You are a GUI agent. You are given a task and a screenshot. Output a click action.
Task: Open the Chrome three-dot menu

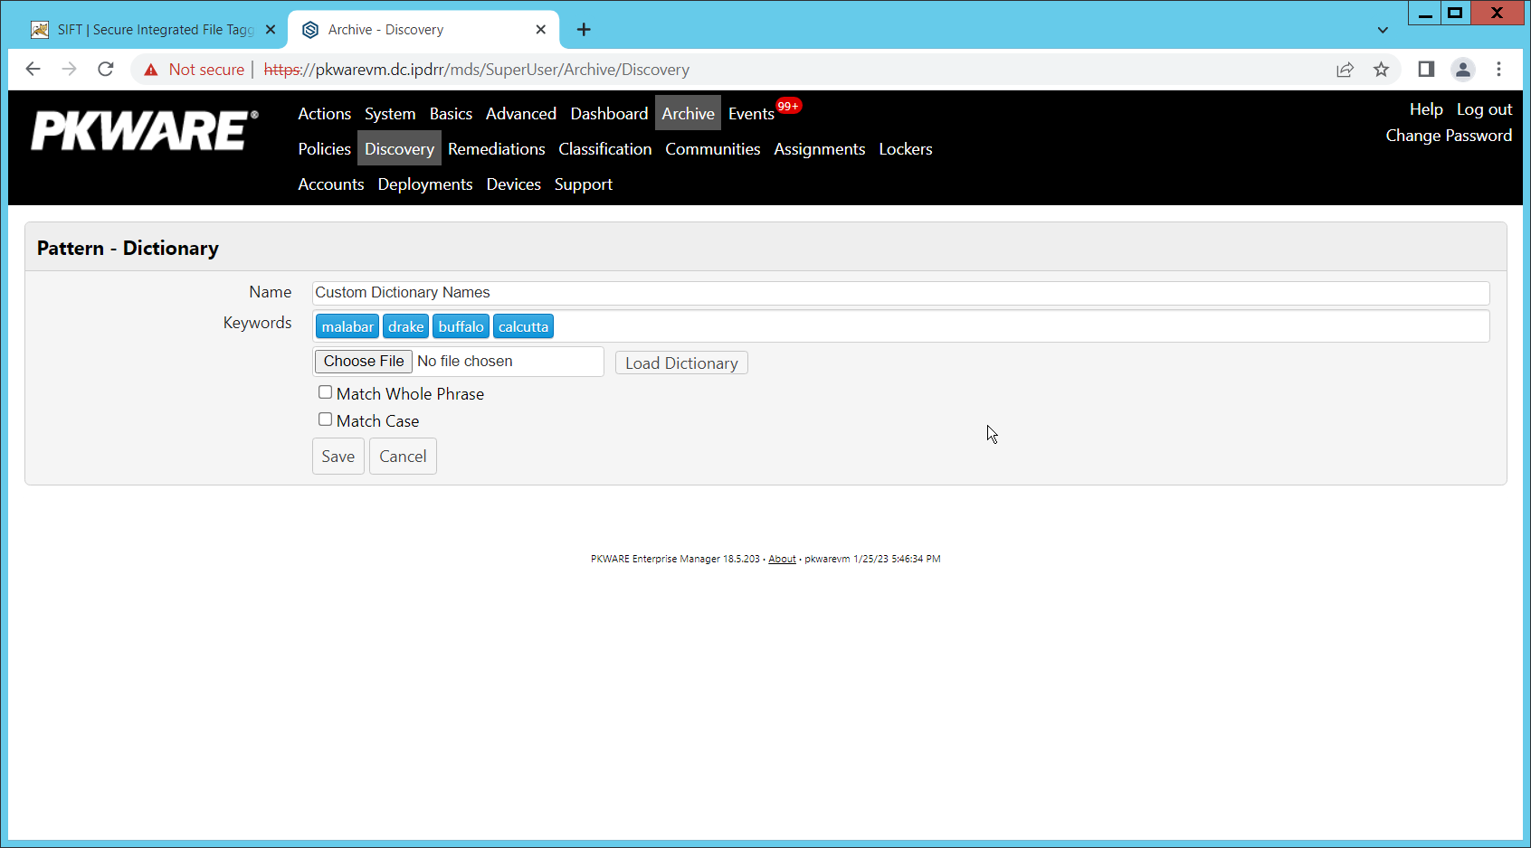pyautogui.click(x=1498, y=70)
